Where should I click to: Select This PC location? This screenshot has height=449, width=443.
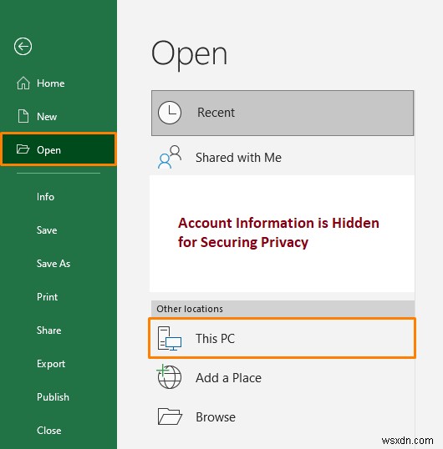point(283,338)
